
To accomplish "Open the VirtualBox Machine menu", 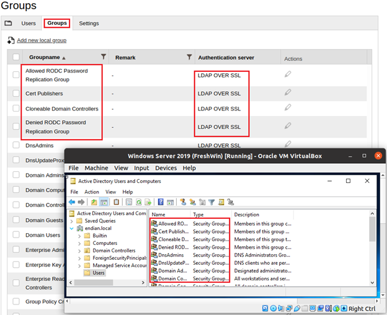I will click(x=96, y=168).
